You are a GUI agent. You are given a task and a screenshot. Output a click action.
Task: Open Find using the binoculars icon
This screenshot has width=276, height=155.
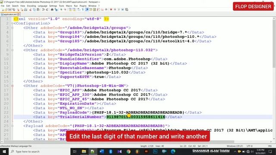coord(52,9)
